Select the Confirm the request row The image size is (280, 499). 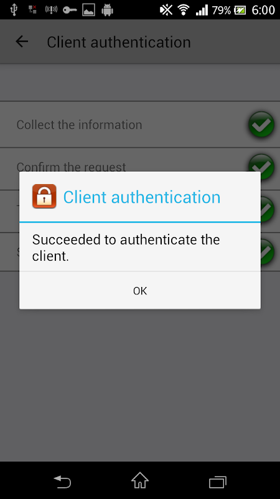coord(140,160)
